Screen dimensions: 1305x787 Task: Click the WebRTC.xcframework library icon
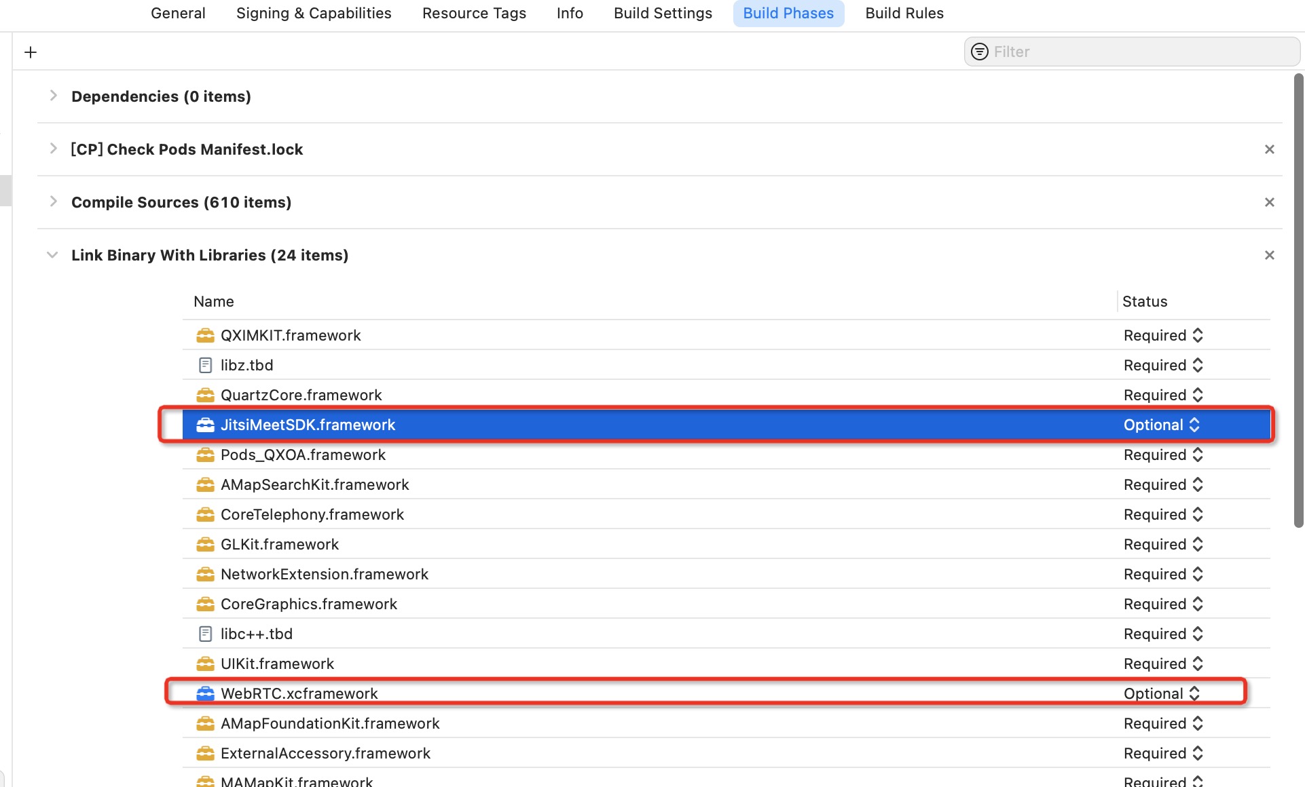(206, 693)
